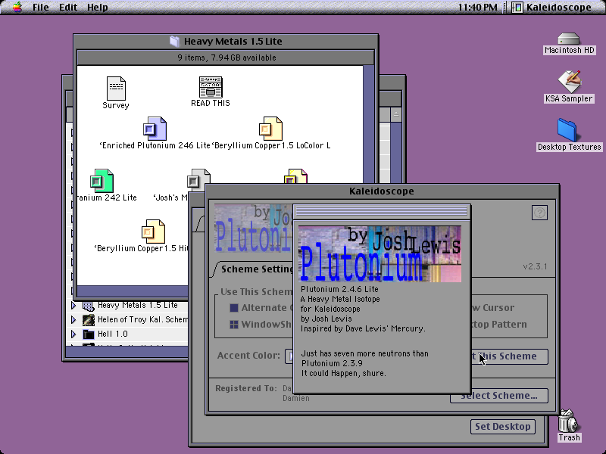This screenshot has height=454, width=606.
Task: Click the 'Heavy Metals 1.5 Lite' list row label
Action: pyautogui.click(x=138, y=305)
